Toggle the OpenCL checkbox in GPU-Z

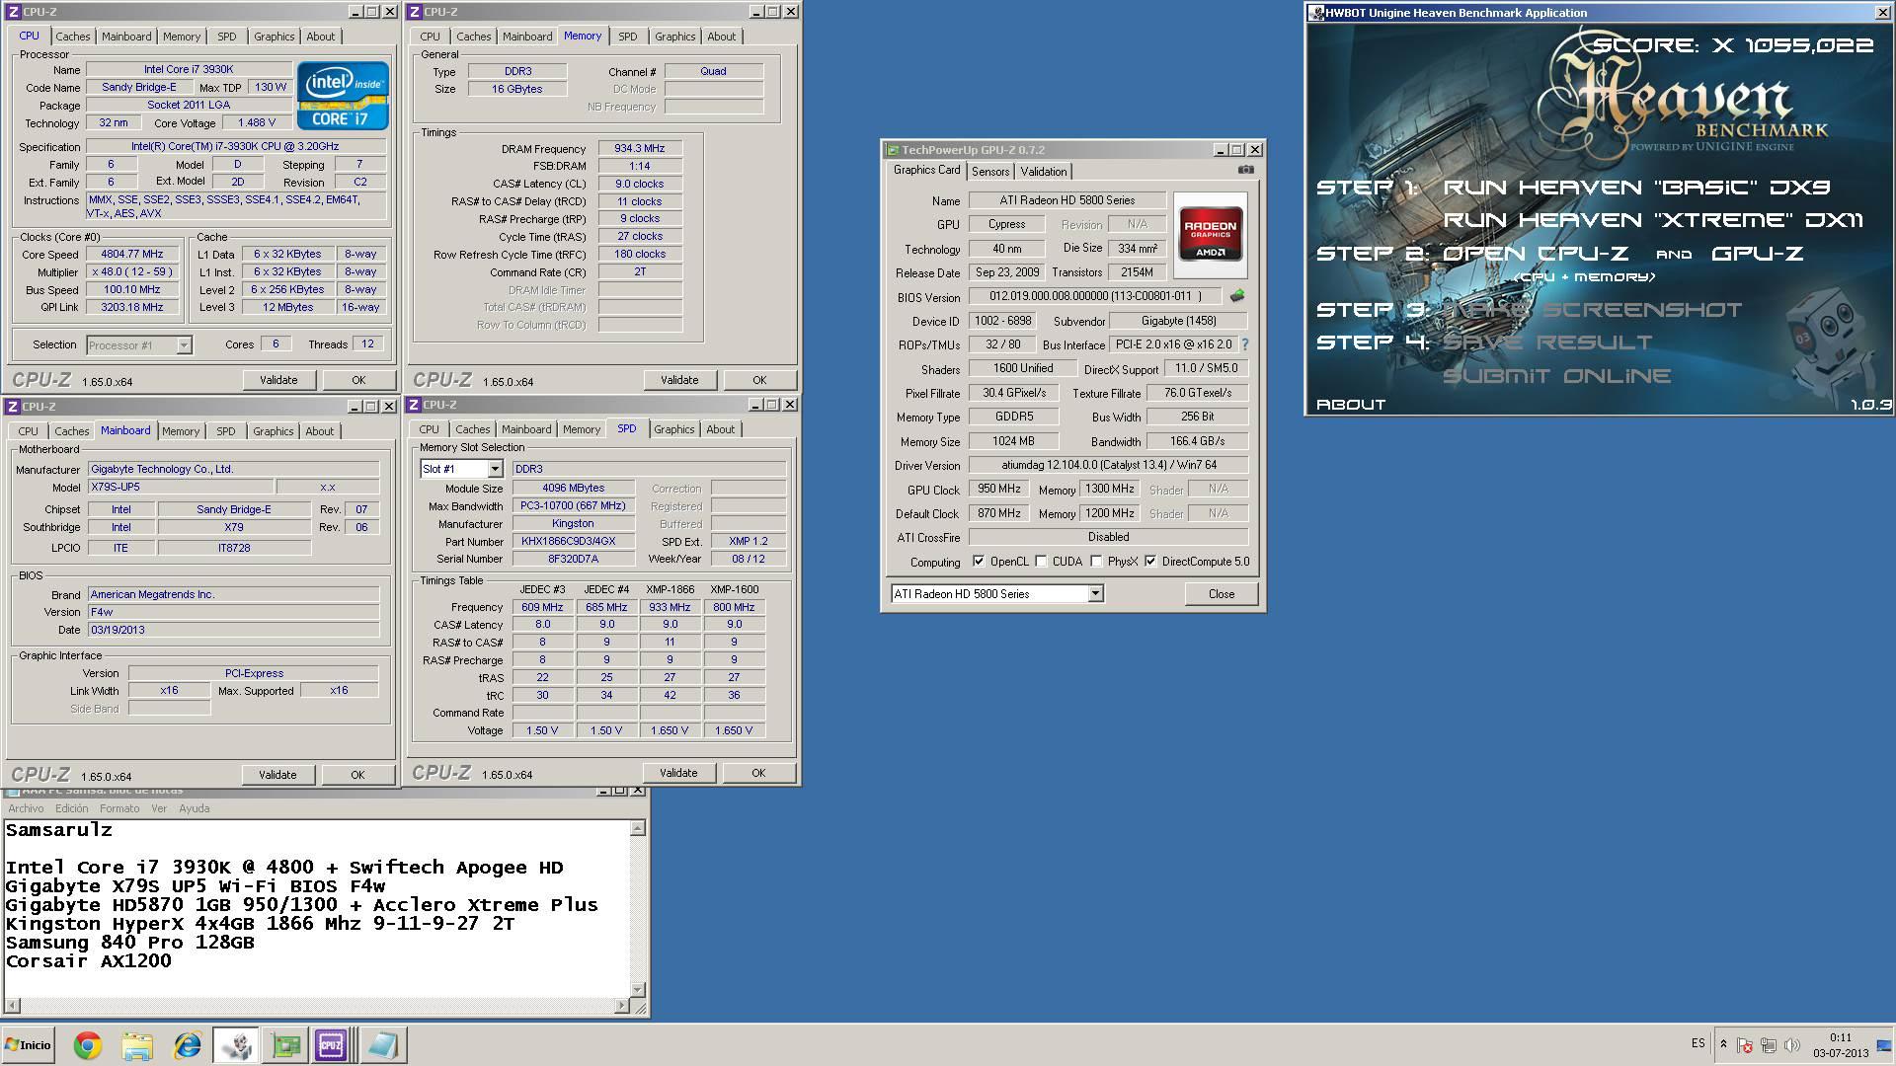(979, 562)
